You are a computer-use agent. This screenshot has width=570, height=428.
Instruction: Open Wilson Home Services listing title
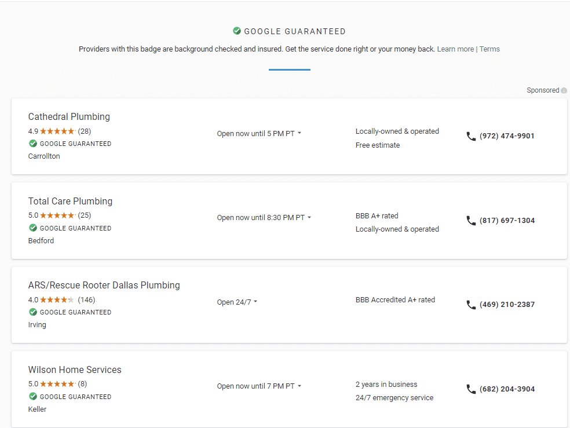coord(75,370)
